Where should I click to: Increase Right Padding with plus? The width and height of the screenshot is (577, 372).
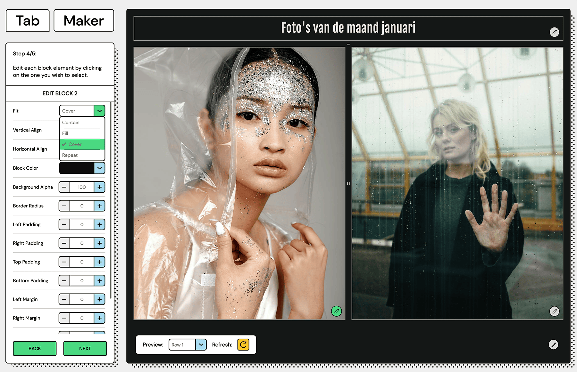(100, 243)
